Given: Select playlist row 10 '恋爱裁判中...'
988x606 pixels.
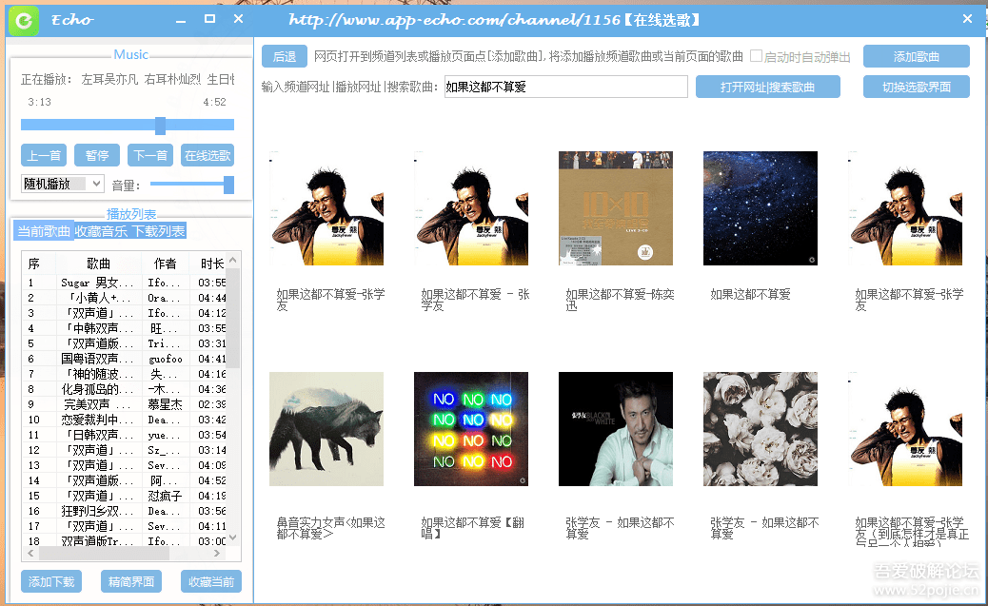Looking at the screenshot, I should point(124,420).
